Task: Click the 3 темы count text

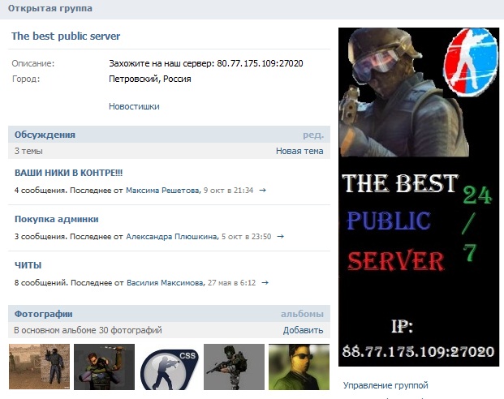Action: [28, 151]
